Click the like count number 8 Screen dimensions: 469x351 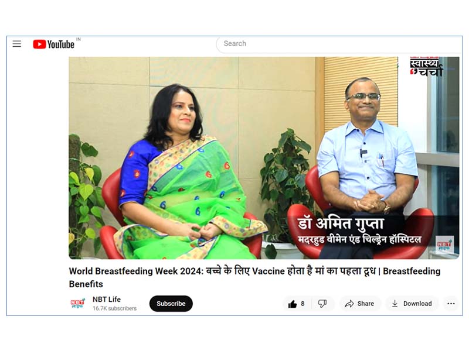pyautogui.click(x=303, y=304)
